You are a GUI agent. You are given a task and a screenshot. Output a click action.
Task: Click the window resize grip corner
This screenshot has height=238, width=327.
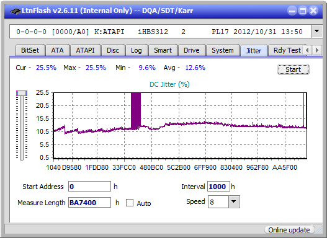319,230
